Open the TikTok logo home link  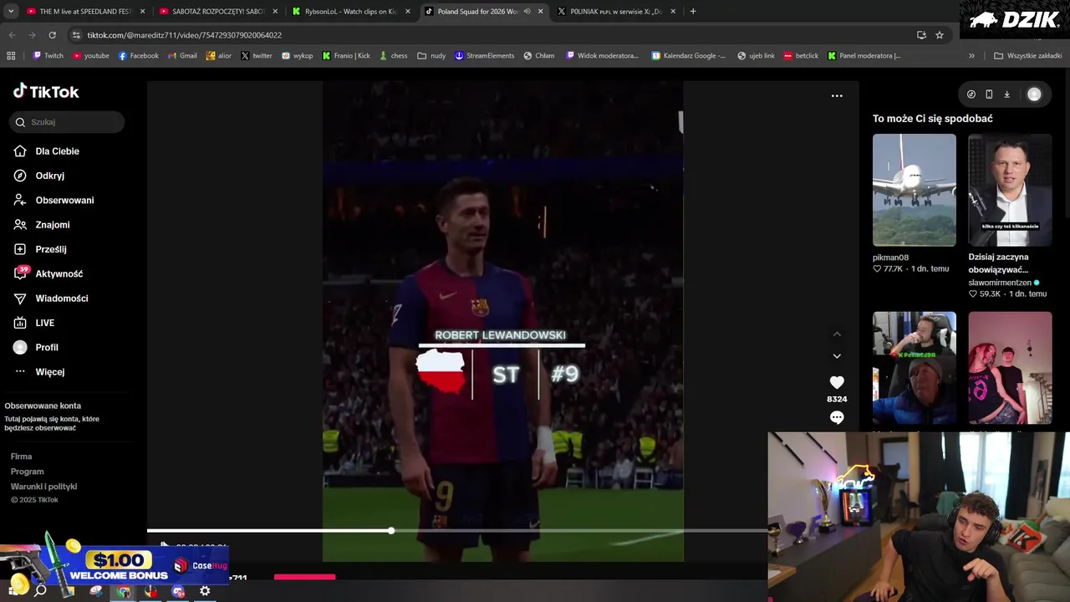tap(46, 91)
